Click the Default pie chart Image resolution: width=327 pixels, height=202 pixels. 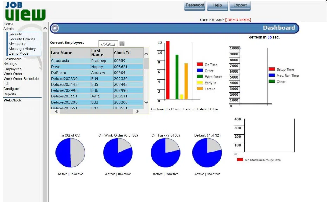(x=207, y=153)
